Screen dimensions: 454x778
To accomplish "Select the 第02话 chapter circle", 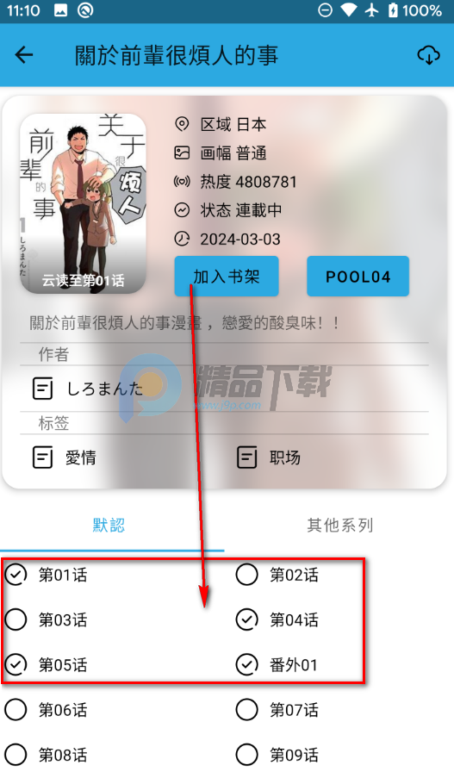I will 247,575.
